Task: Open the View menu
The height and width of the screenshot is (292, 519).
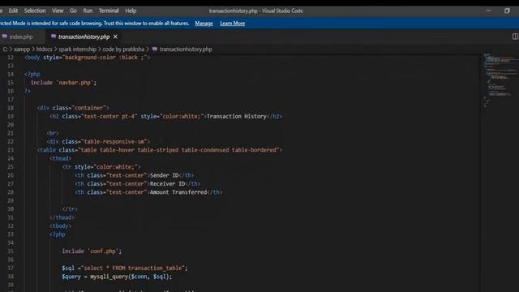Action: coord(58,11)
